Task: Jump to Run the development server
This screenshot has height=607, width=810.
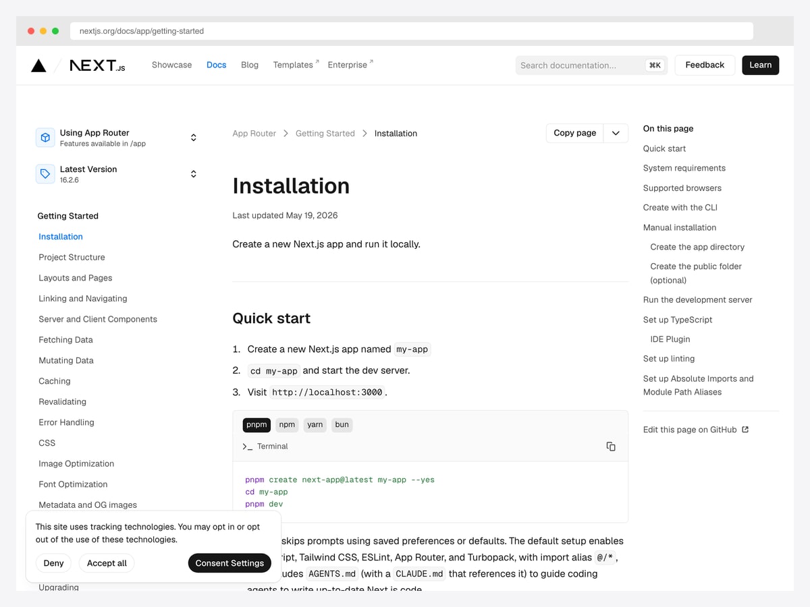Action: 697,299
